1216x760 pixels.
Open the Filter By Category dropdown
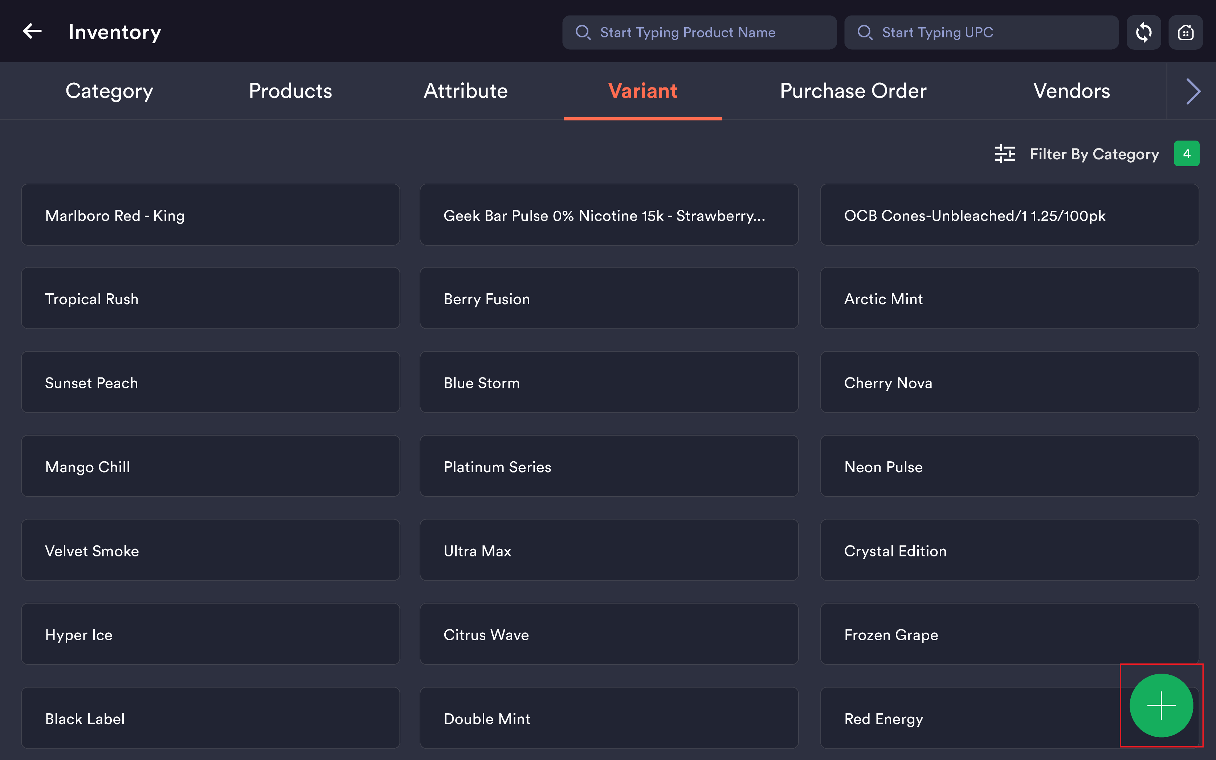1094,154
